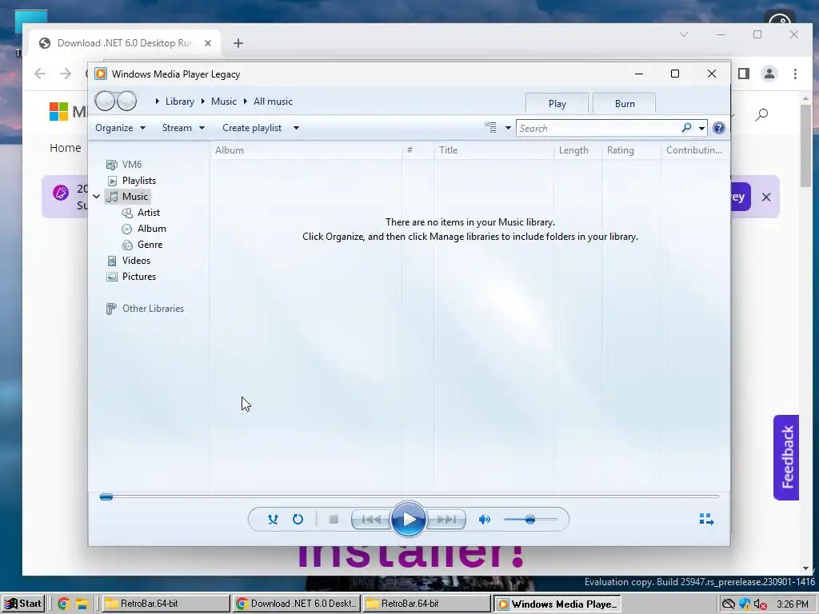Viewport: 819px width, 614px height.
Task: Click the media player Back button
Action: click(x=105, y=101)
